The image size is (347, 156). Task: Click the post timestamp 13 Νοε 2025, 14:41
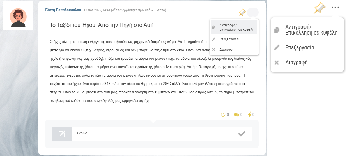pyautogui.click(x=97, y=10)
